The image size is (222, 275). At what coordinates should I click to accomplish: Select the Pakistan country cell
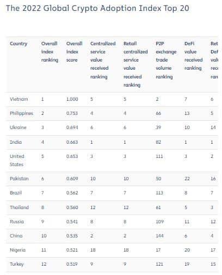(x=19, y=179)
